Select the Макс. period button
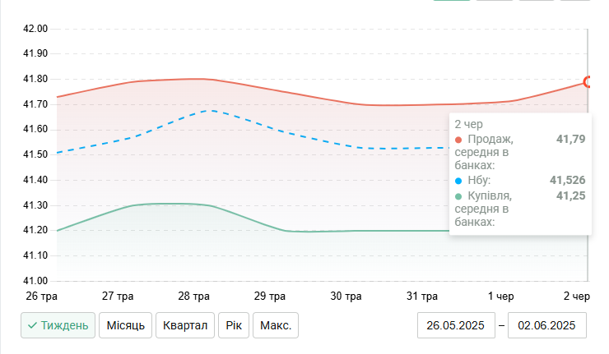The height and width of the screenshot is (354, 609). pos(275,325)
